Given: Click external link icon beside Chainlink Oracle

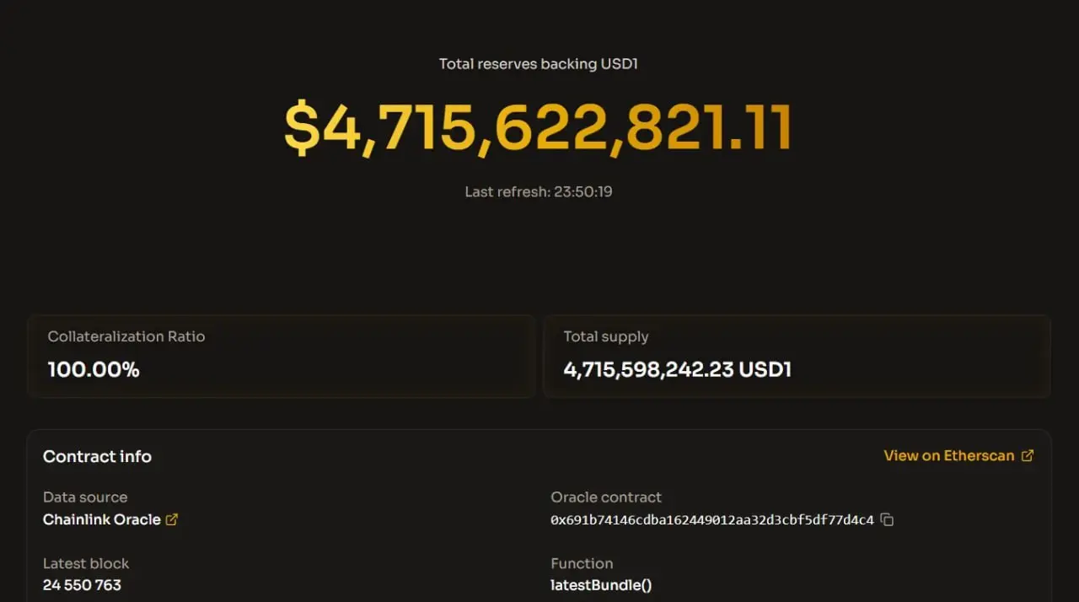Looking at the screenshot, I should (172, 519).
